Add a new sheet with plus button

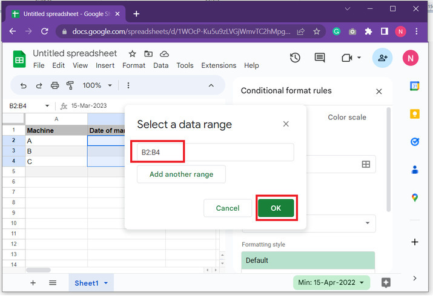coord(33,282)
